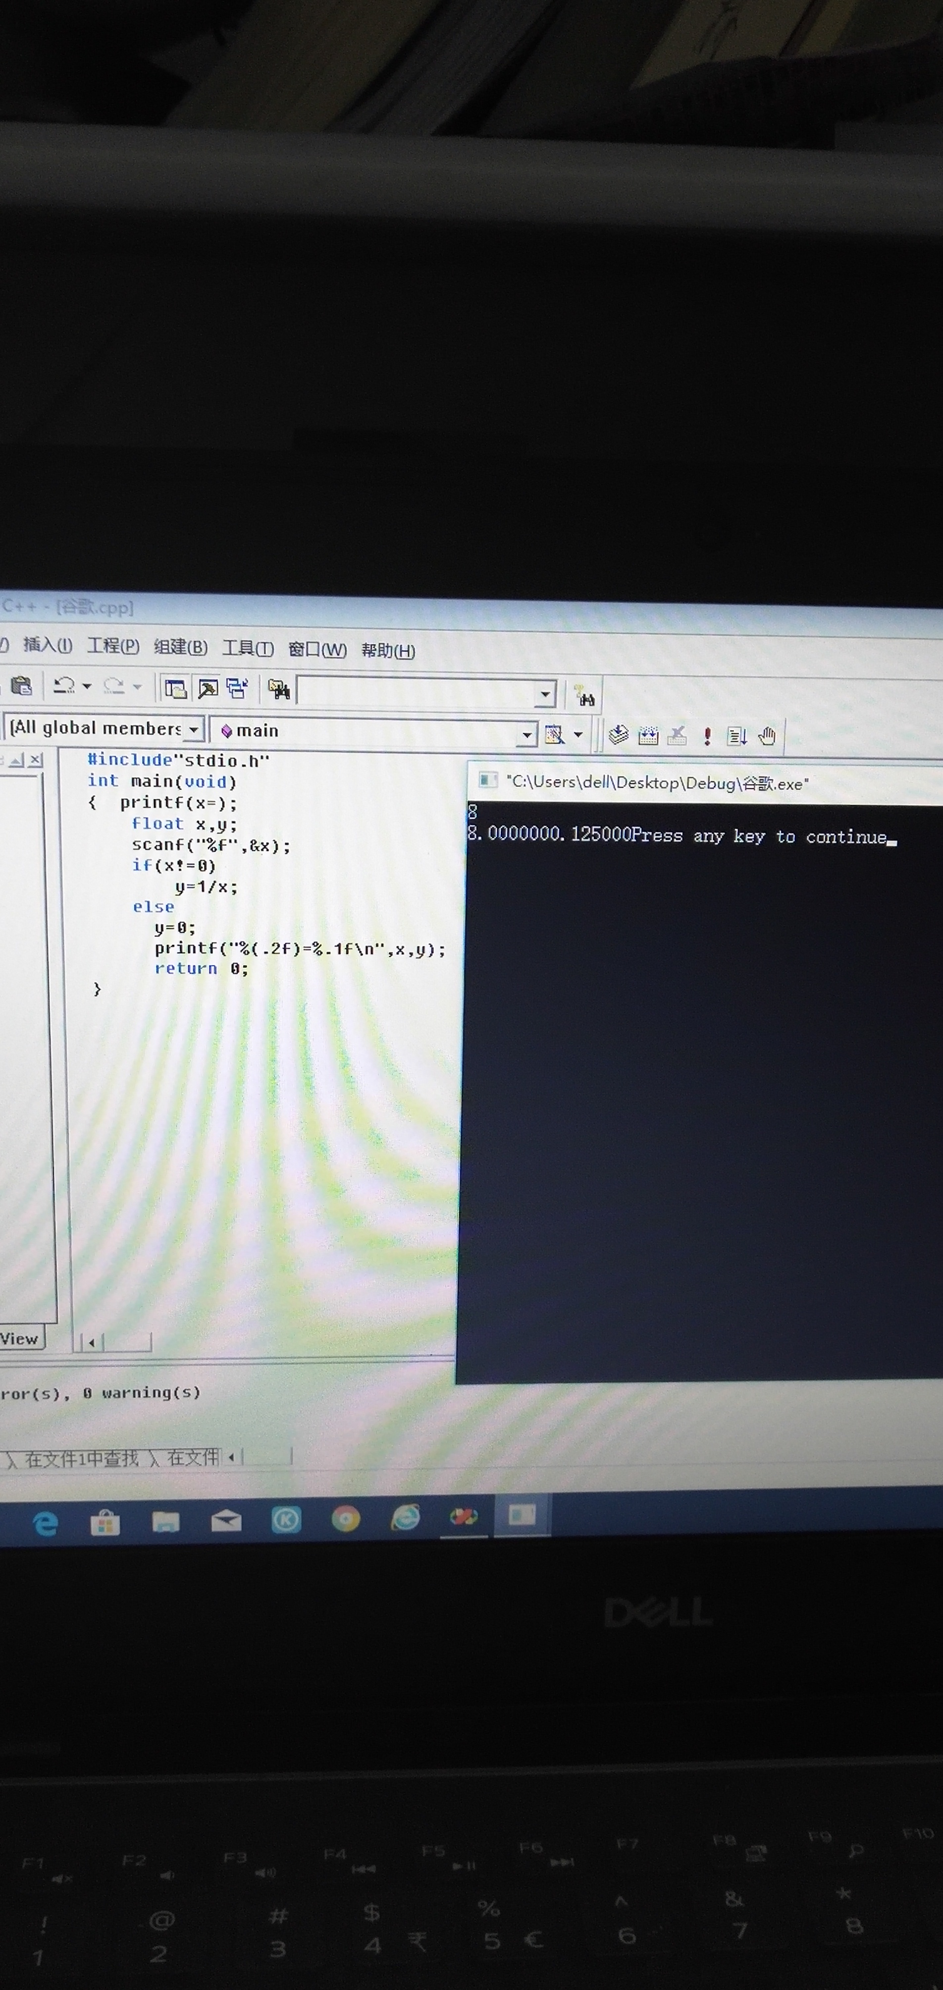Click the Go debug icon
The image size is (943, 1990).
(737, 736)
